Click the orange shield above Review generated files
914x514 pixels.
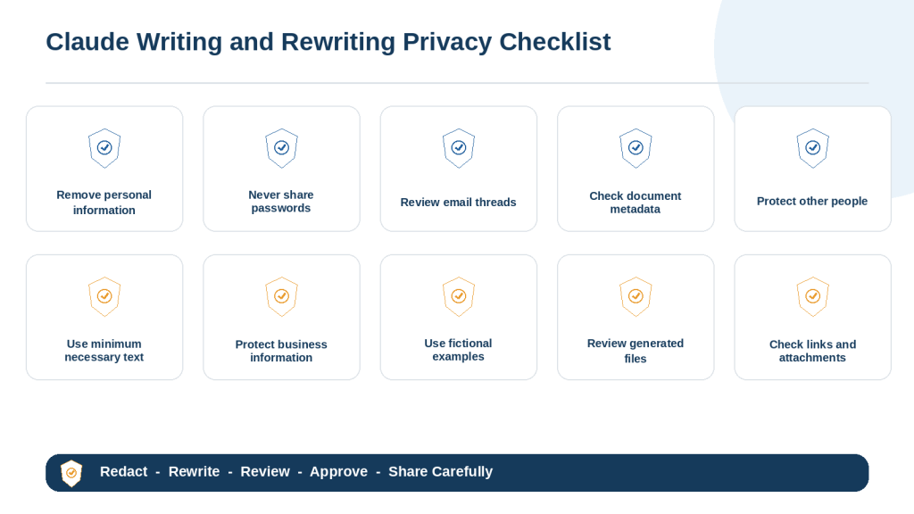tap(636, 296)
